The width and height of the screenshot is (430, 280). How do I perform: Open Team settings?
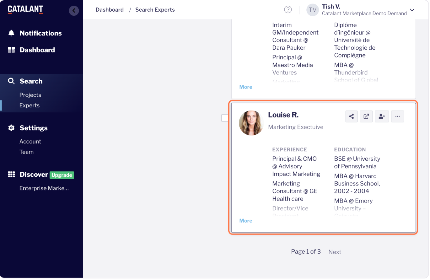click(x=26, y=152)
